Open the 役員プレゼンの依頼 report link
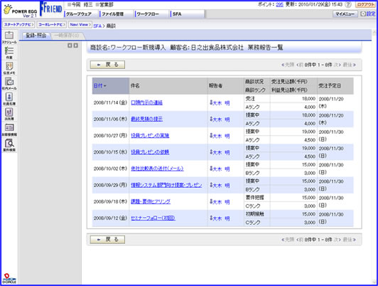 tap(150, 152)
